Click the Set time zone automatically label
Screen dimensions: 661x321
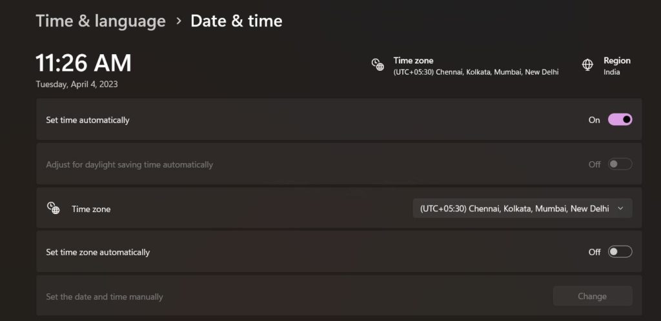point(97,252)
